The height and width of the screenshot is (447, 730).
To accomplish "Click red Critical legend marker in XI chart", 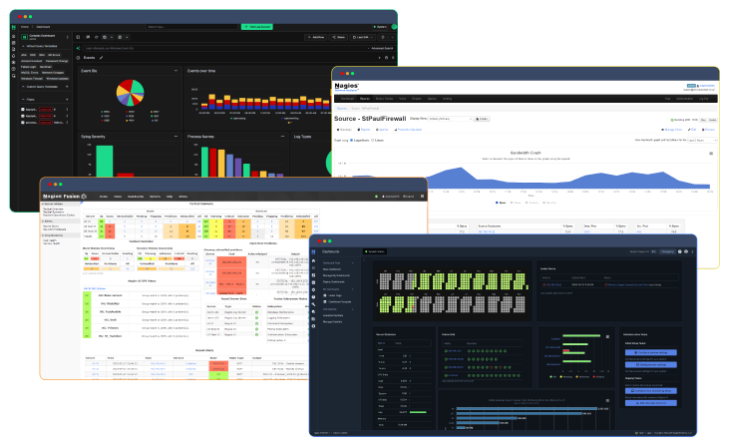I will point(593,377).
